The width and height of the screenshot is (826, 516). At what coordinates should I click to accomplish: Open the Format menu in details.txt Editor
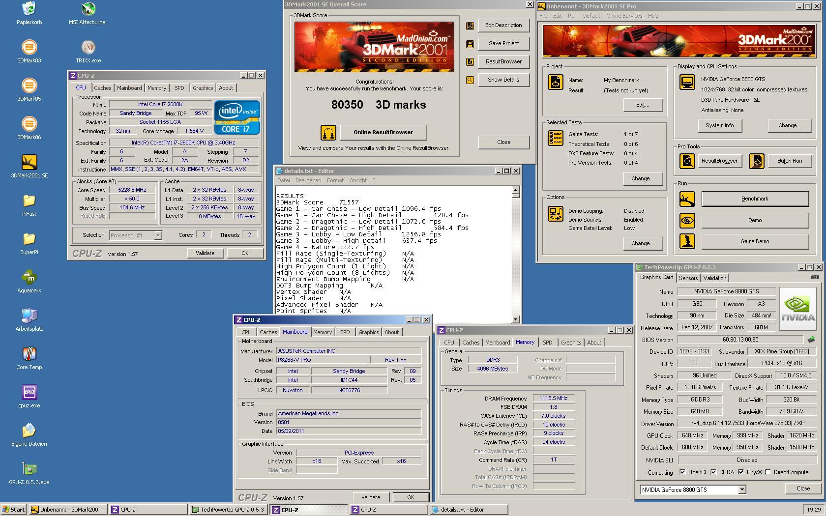335,180
